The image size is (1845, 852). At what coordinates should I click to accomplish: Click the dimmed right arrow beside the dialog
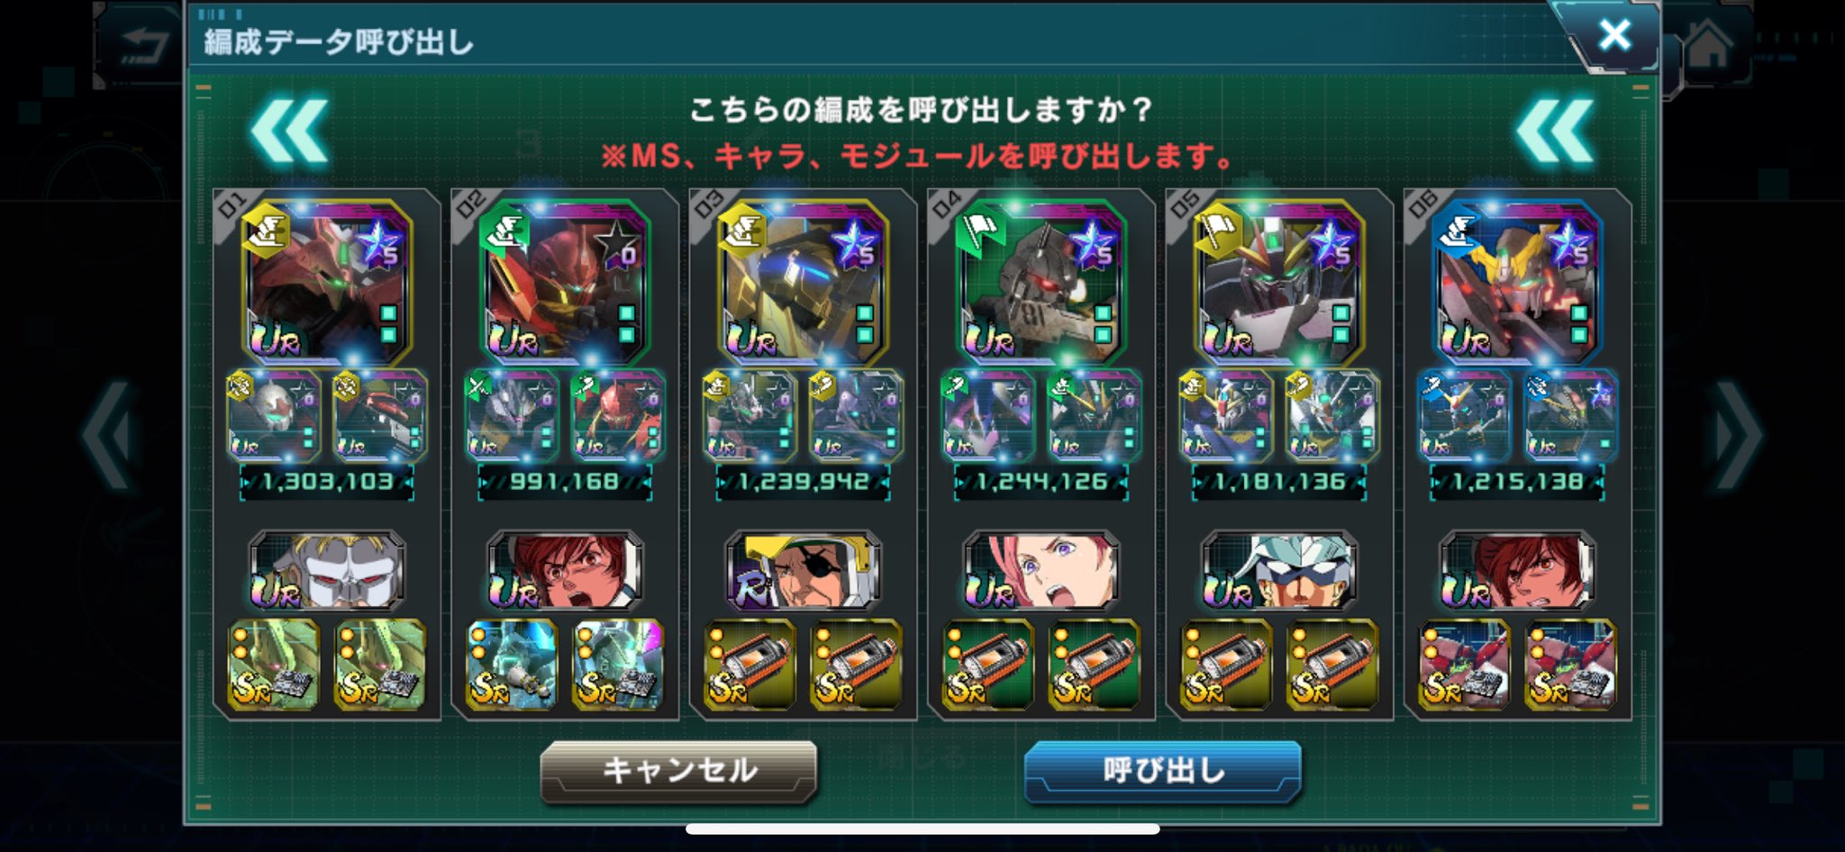coord(1737,437)
